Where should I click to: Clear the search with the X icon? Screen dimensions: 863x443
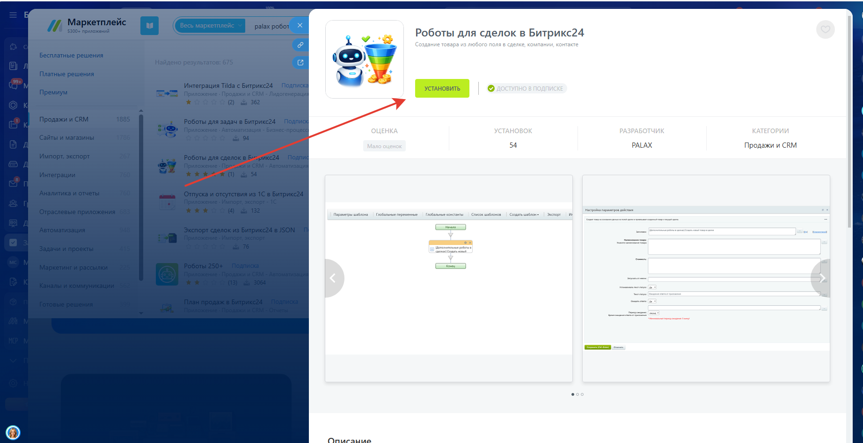click(x=300, y=26)
